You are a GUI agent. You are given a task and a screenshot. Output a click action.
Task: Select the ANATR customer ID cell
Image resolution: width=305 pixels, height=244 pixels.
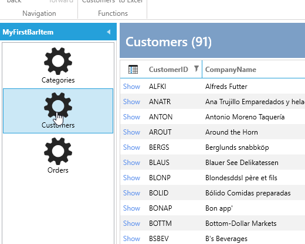160,102
